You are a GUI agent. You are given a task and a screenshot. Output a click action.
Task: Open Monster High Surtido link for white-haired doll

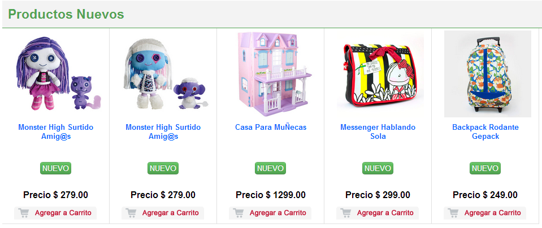(x=163, y=131)
